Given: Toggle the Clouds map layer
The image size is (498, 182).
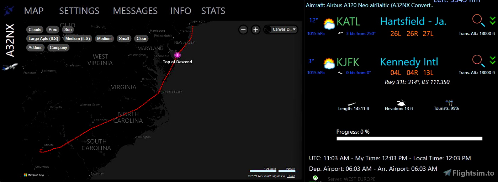Looking at the screenshot, I should [x=35, y=30].
